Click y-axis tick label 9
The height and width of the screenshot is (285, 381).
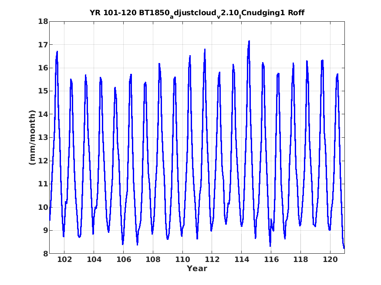coord(46,230)
